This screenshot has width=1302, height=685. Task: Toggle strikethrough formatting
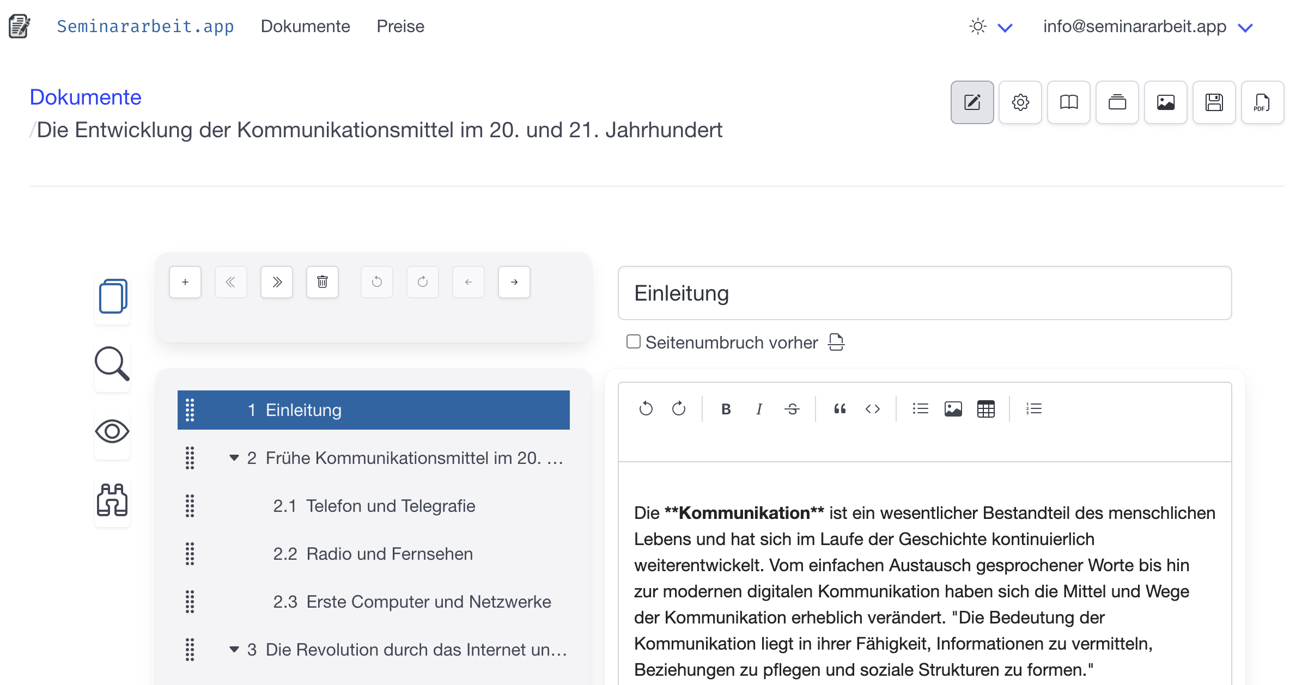click(x=792, y=409)
